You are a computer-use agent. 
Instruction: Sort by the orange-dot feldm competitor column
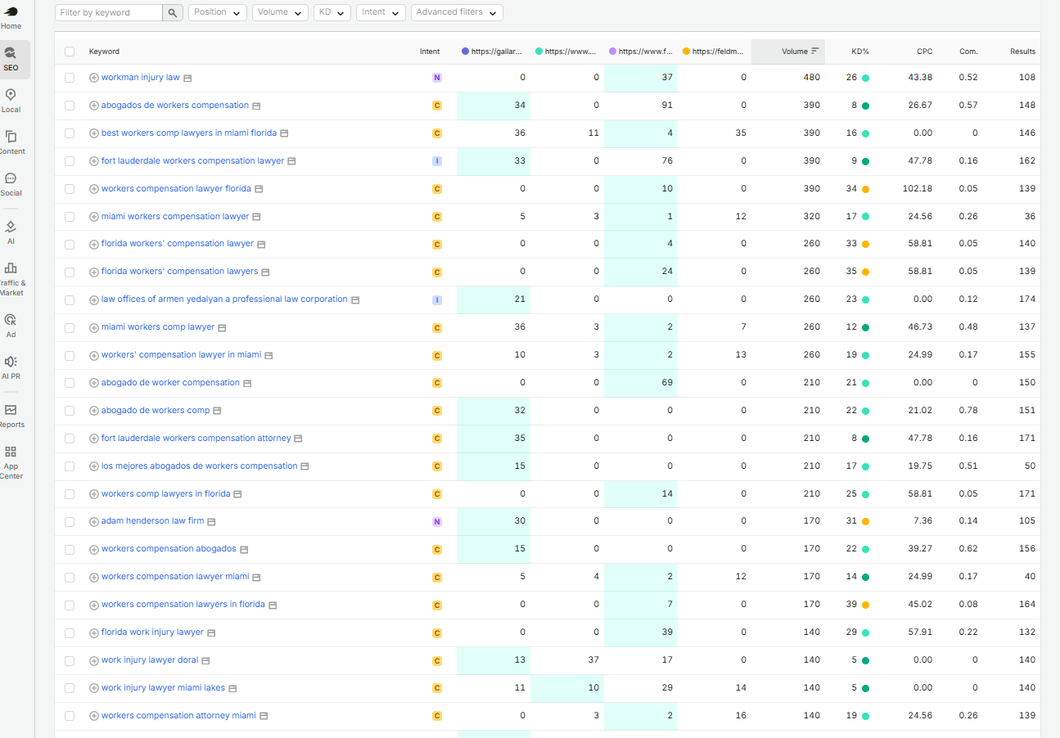pyautogui.click(x=714, y=52)
